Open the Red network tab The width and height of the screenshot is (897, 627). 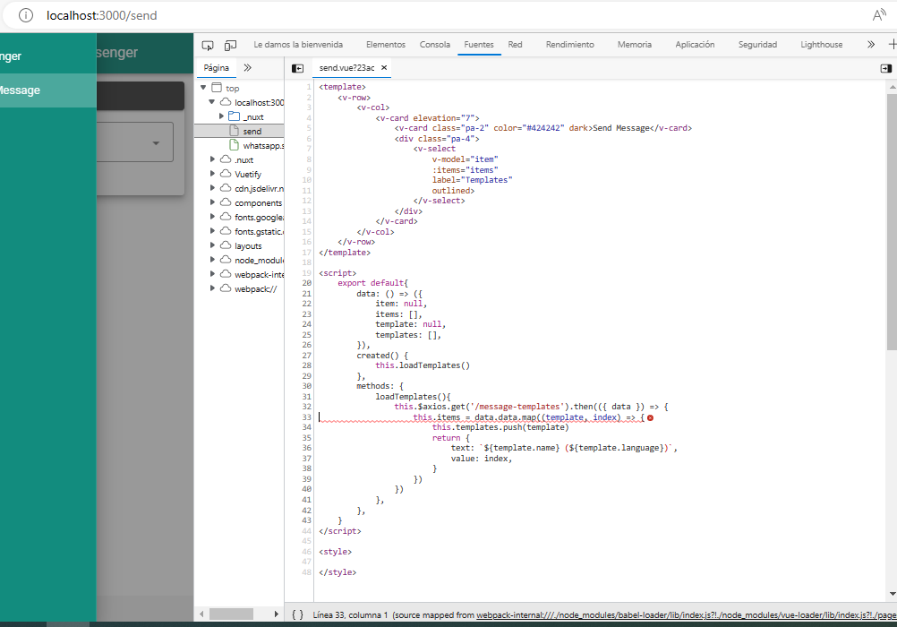(515, 45)
